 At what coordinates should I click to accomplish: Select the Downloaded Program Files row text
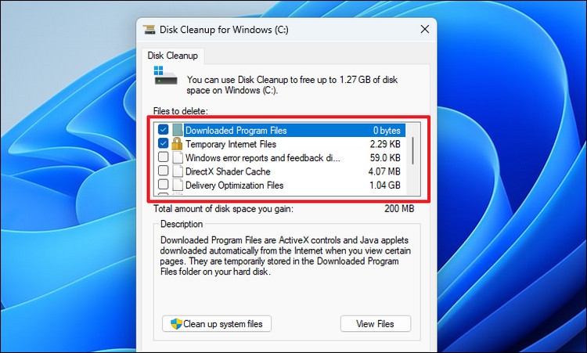click(x=236, y=130)
